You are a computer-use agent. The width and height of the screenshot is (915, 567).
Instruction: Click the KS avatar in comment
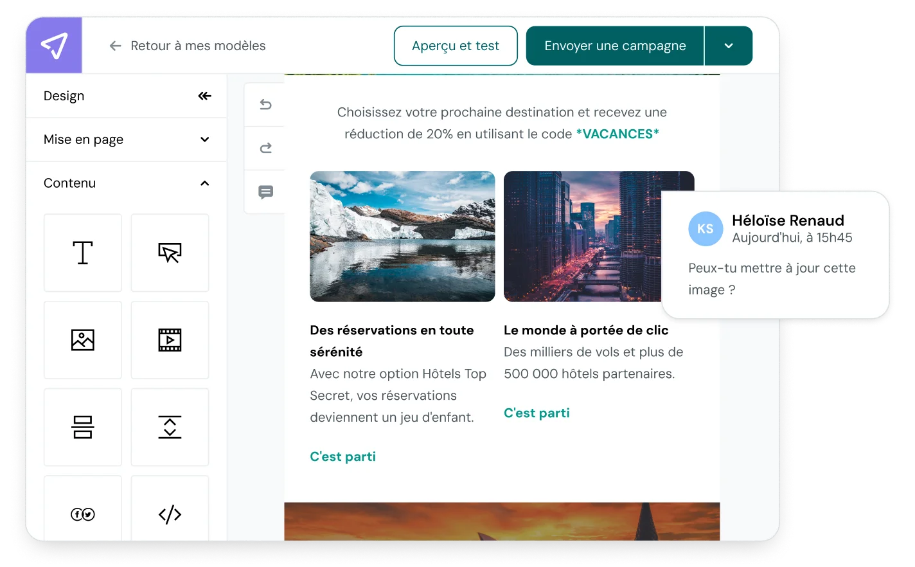click(706, 229)
